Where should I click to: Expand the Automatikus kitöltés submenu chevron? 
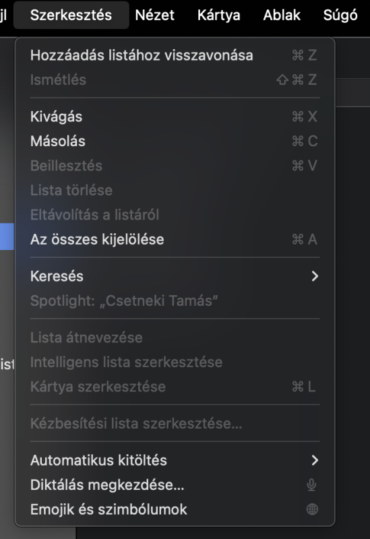pyautogui.click(x=315, y=460)
